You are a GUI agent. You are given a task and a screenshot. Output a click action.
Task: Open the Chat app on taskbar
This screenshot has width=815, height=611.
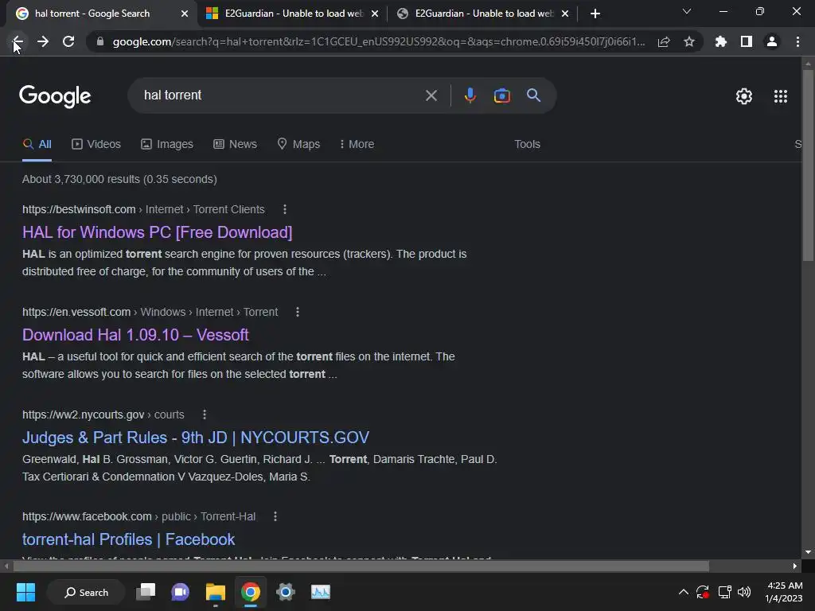click(x=181, y=592)
